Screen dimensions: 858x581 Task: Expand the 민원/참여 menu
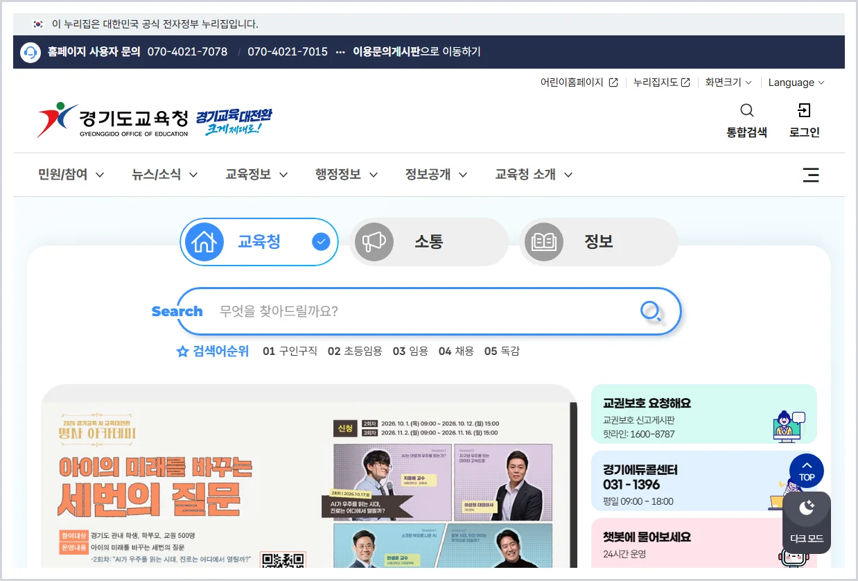click(71, 175)
